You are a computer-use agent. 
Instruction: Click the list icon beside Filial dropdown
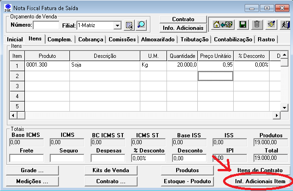pyautogui.click(x=129, y=25)
